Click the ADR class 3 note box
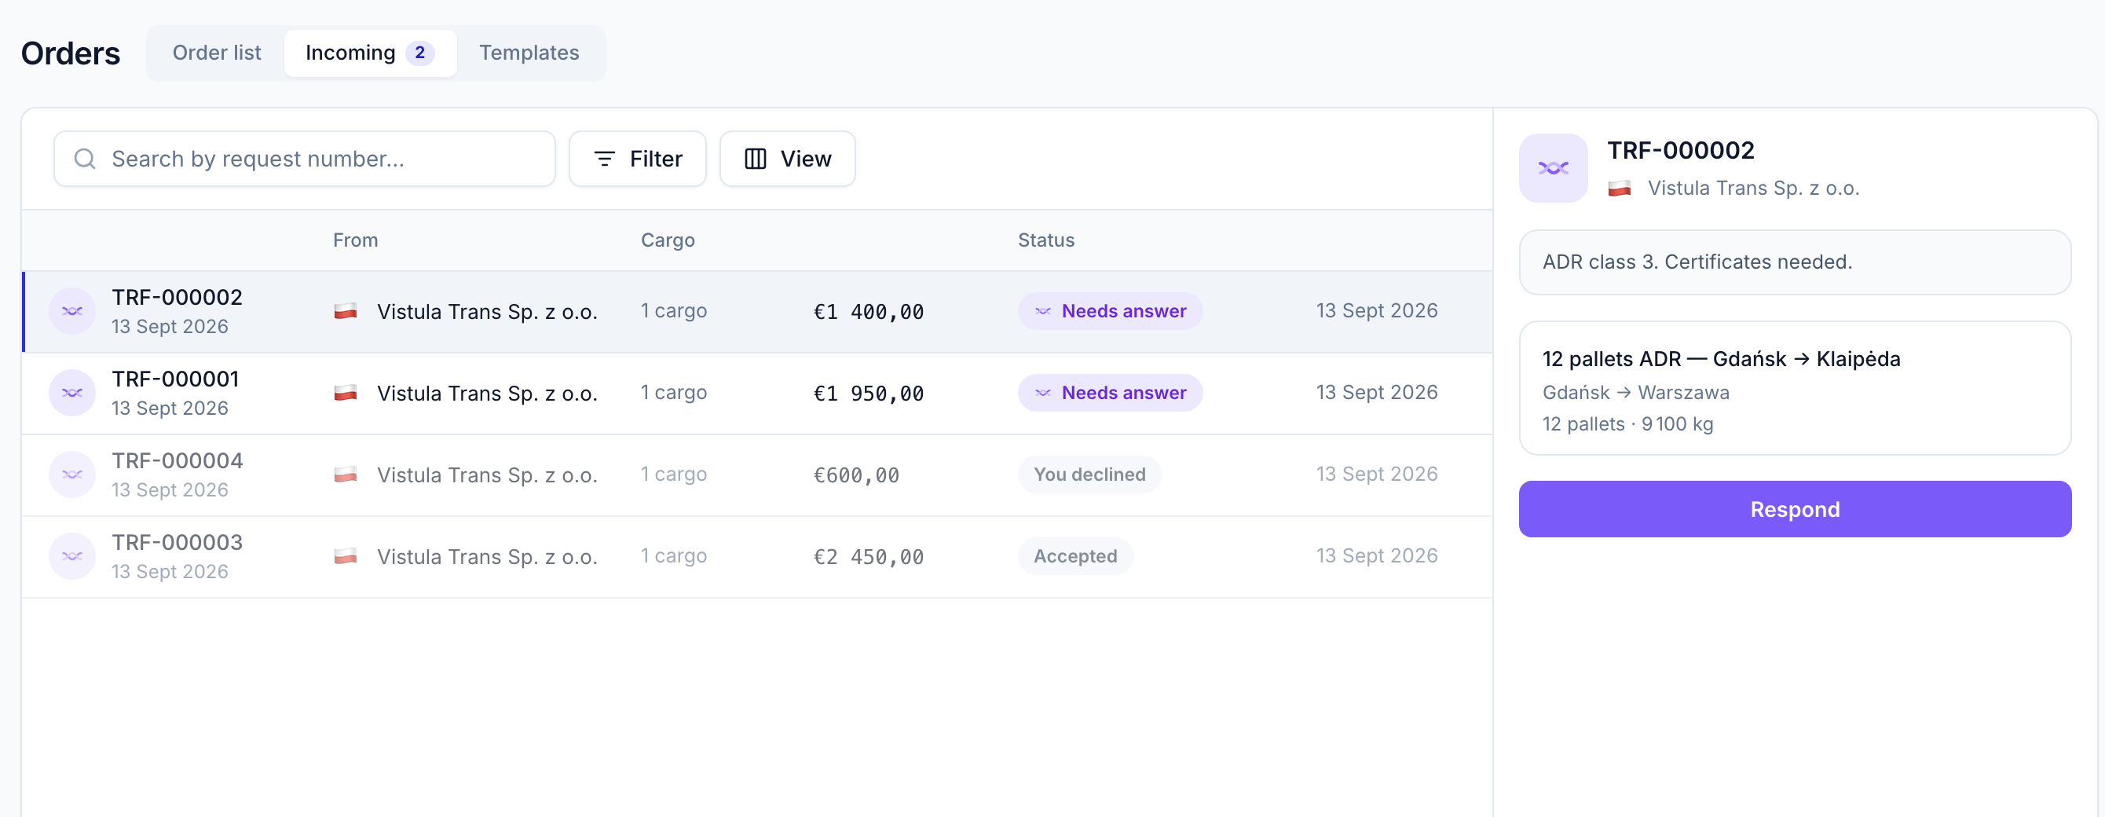This screenshot has width=2105, height=817. tap(1795, 262)
